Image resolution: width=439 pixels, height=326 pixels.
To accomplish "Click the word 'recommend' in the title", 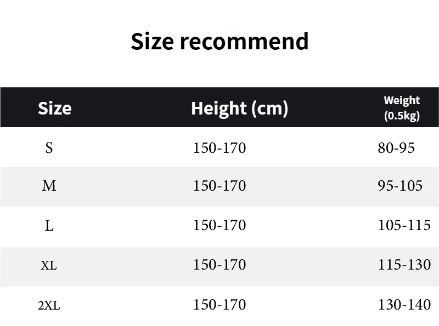I will coord(245,42).
